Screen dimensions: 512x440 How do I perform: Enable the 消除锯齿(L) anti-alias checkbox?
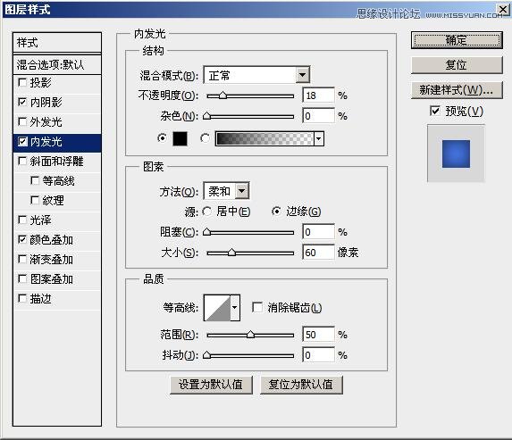(x=257, y=307)
